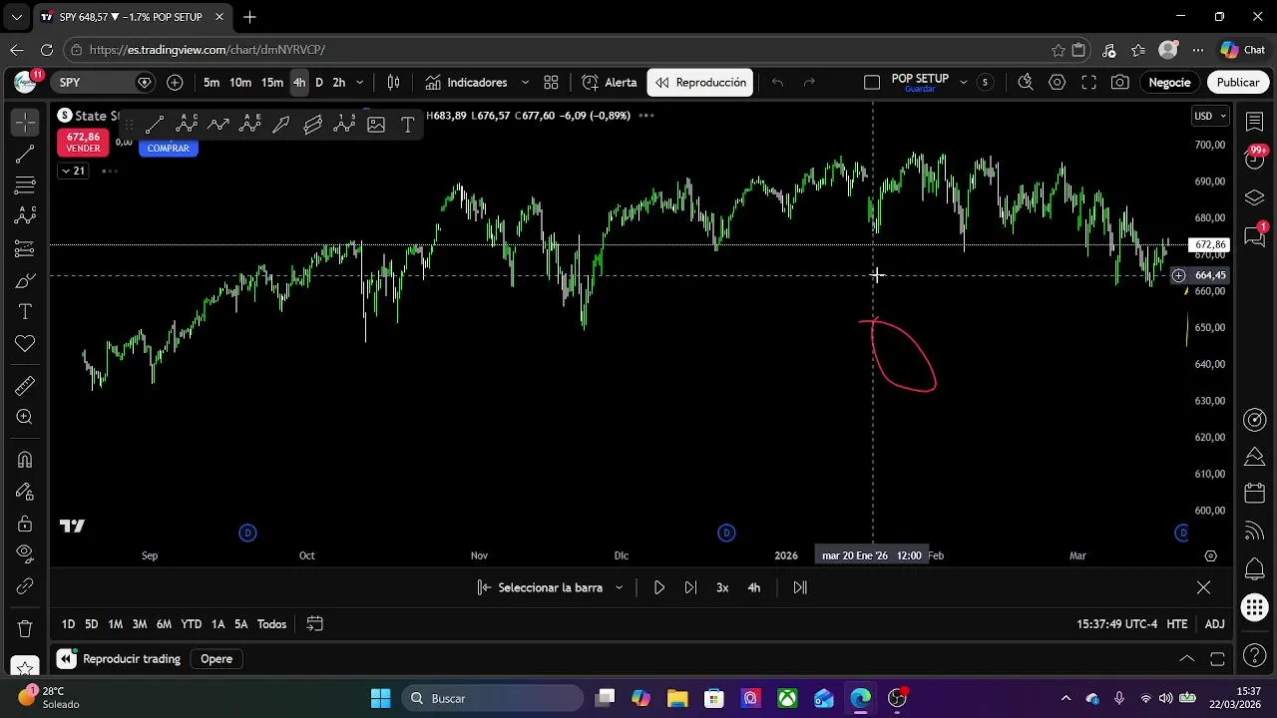Open indicator templates grid icon

tap(551, 83)
